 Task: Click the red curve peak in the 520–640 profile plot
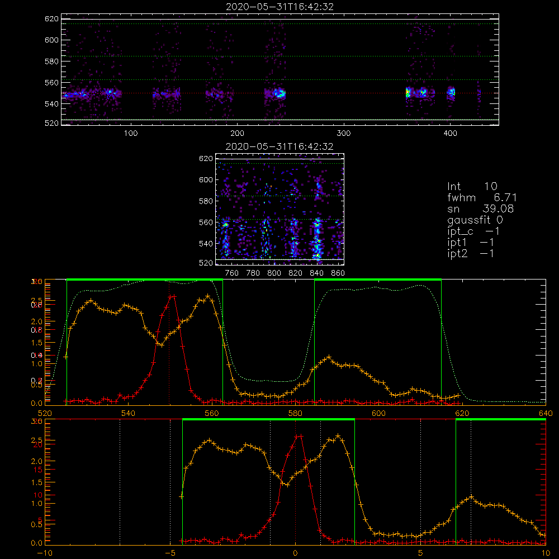173,296
